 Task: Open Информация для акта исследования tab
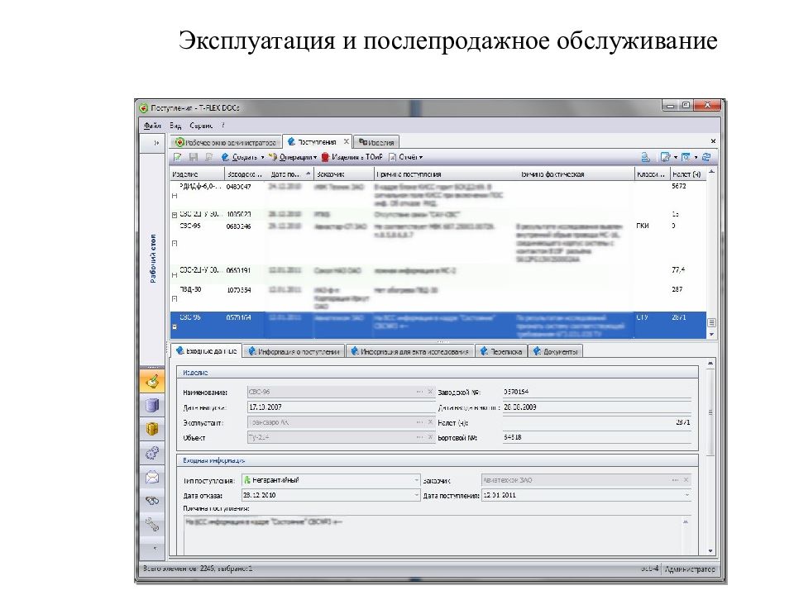pos(410,351)
